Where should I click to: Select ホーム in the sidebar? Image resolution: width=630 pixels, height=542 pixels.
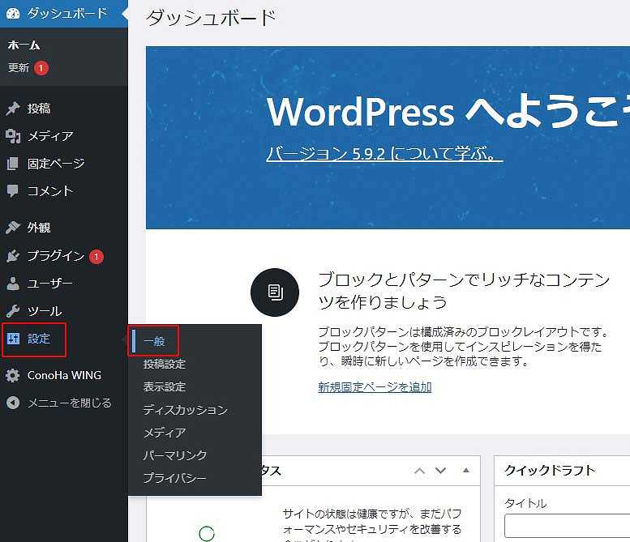(24, 45)
